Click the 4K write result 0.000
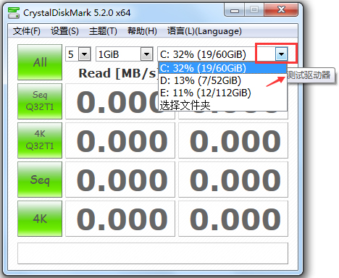Image resolution: width=339 pixels, height=278 pixels. coord(233,219)
